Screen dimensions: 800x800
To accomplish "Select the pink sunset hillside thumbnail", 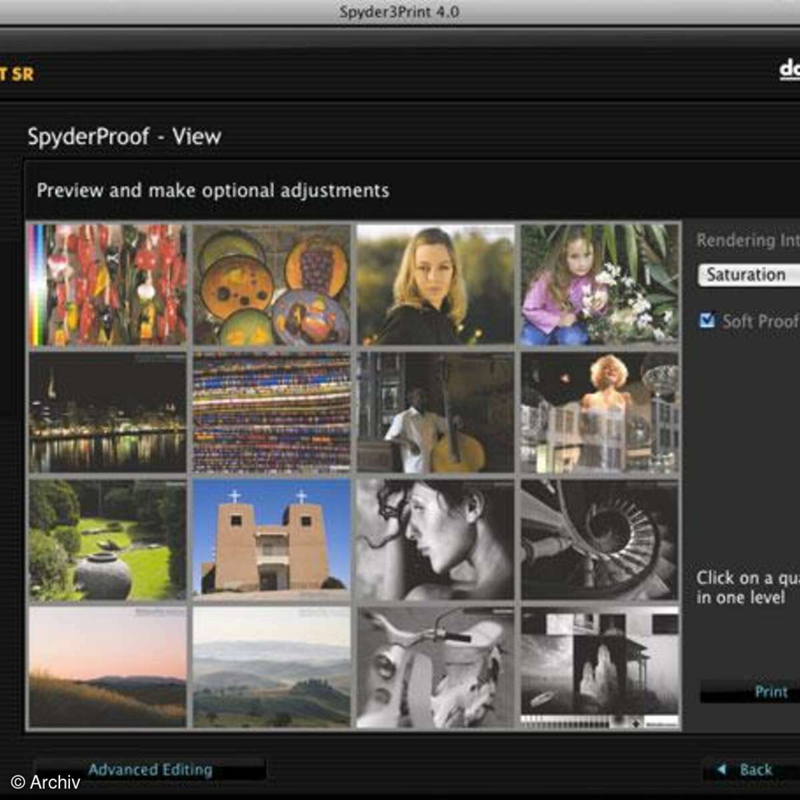I will 108,667.
